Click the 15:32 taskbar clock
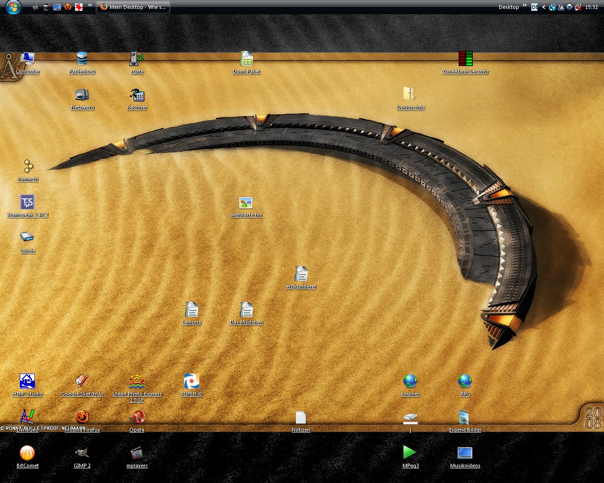The width and height of the screenshot is (604, 483). click(x=591, y=7)
